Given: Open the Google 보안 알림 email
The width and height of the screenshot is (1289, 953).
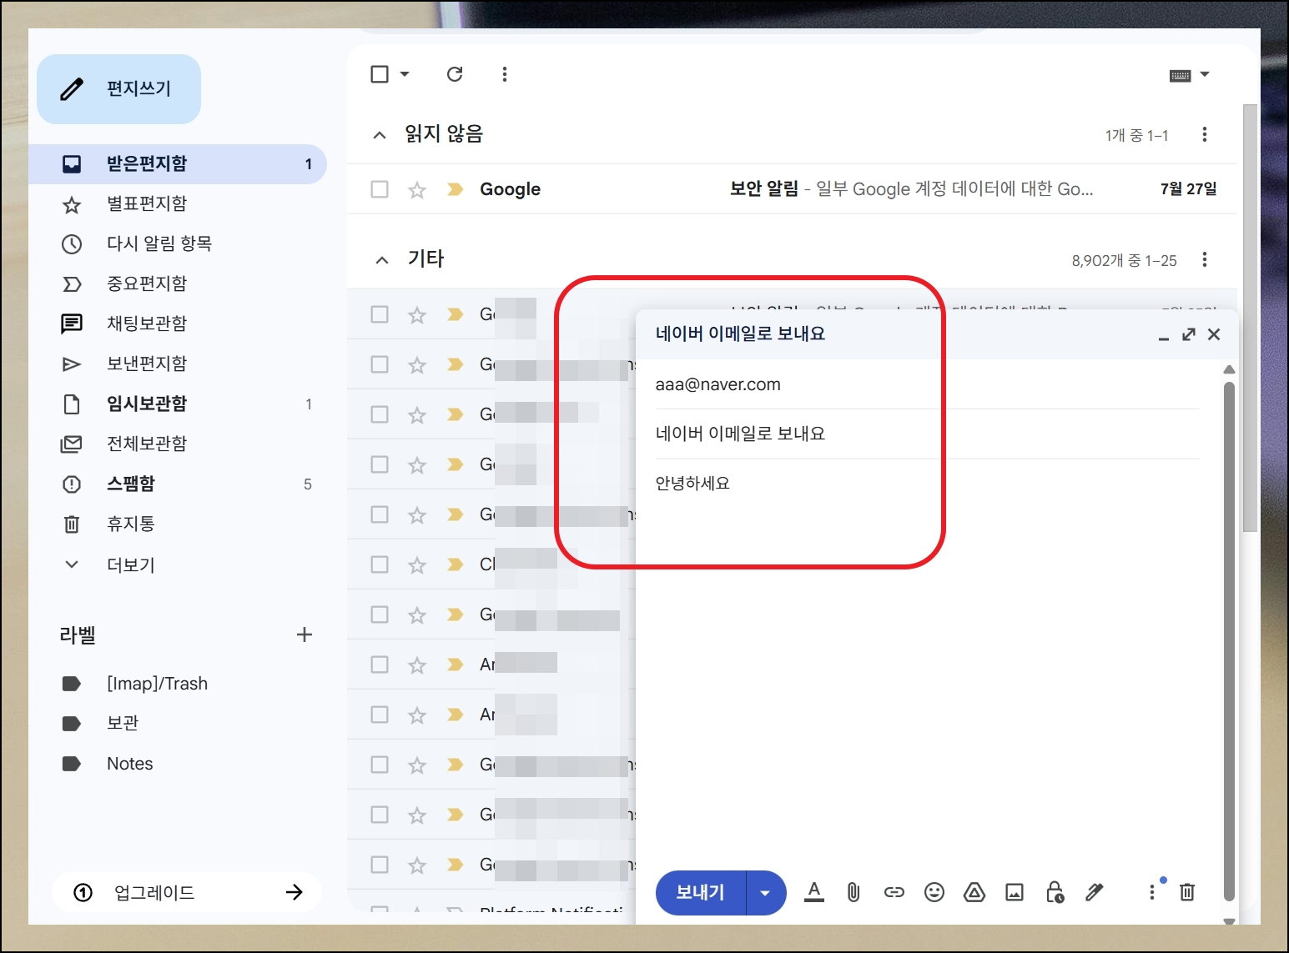Looking at the screenshot, I should click(x=792, y=189).
